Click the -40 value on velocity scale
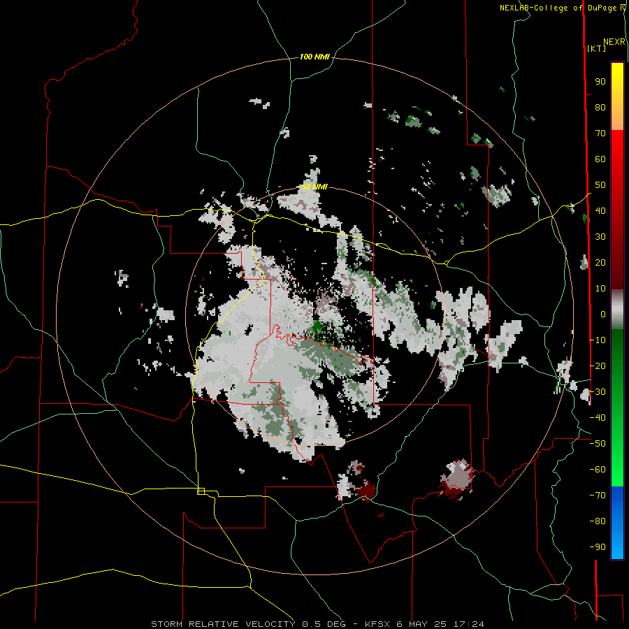Screen dimensions: 629x629 point(598,418)
